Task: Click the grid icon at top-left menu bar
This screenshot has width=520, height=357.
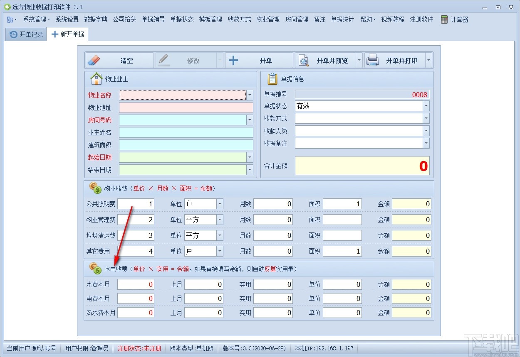Action: pyautogui.click(x=9, y=19)
